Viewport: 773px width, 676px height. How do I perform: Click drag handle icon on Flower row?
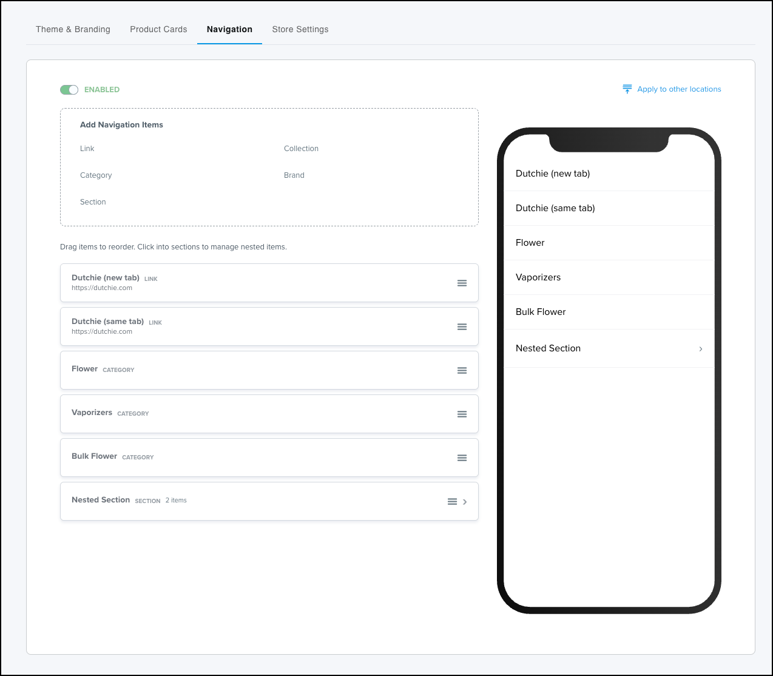coord(462,370)
